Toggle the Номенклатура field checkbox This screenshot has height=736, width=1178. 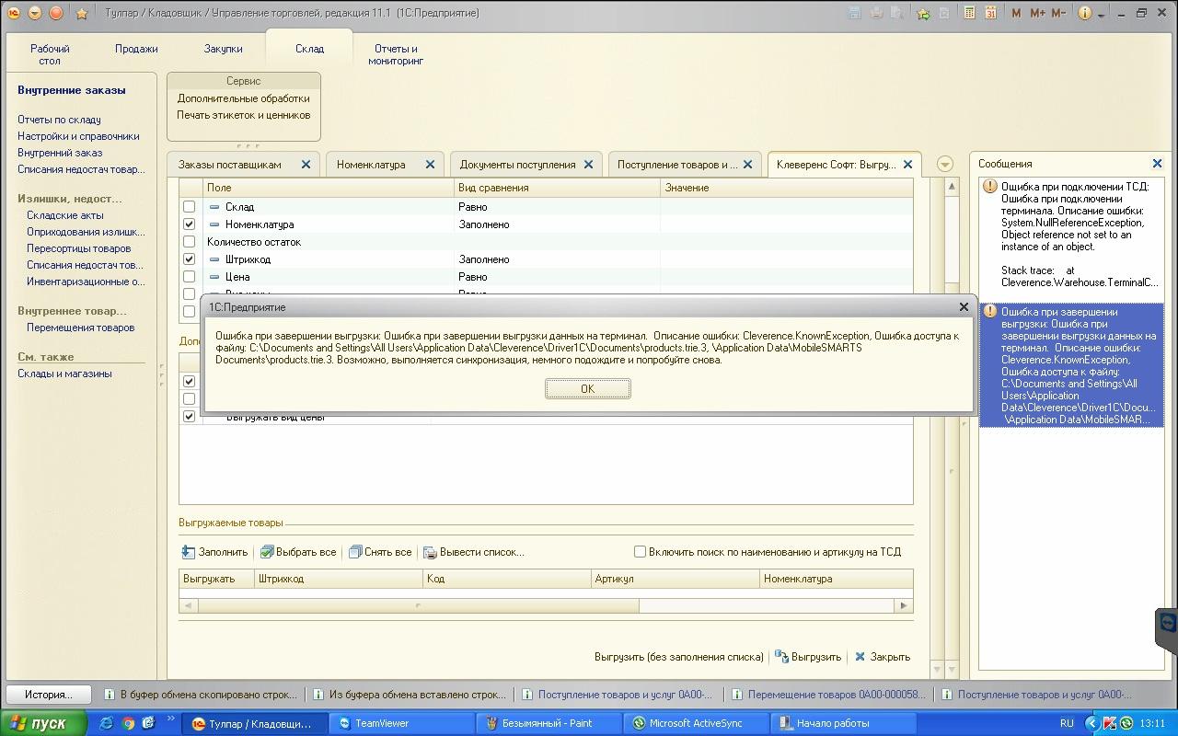pos(189,224)
